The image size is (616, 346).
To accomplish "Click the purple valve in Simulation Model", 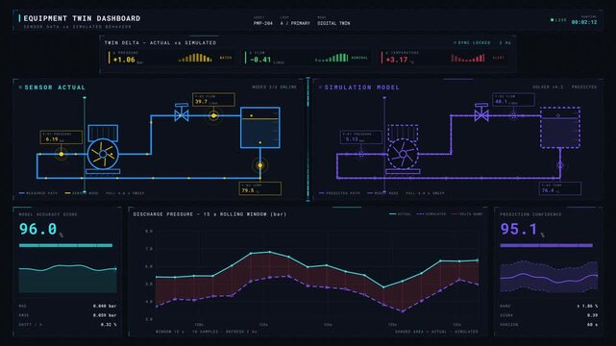I will 481,113.
